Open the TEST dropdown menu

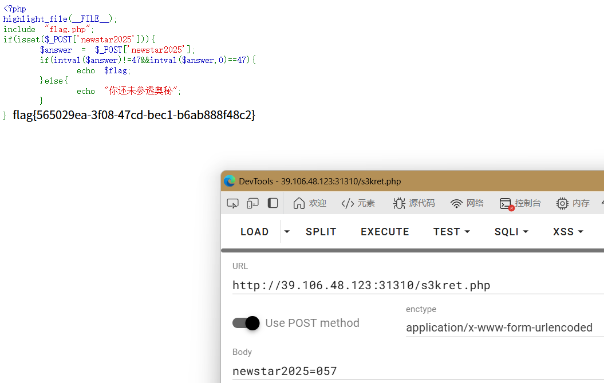452,232
